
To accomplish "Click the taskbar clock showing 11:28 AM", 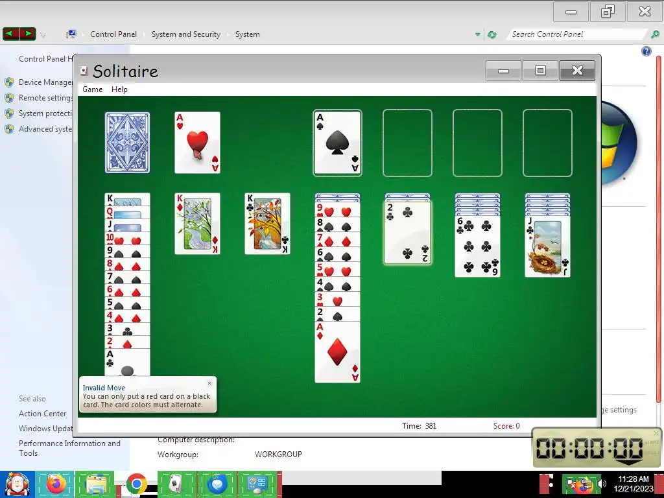I will pos(634,484).
